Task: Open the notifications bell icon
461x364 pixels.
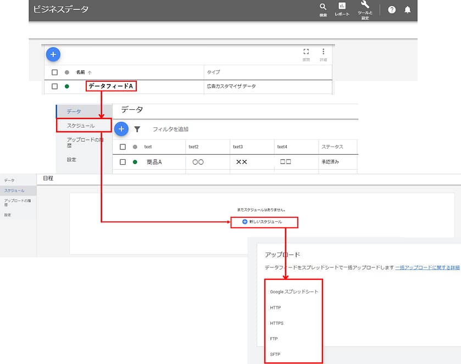Action: [408, 10]
